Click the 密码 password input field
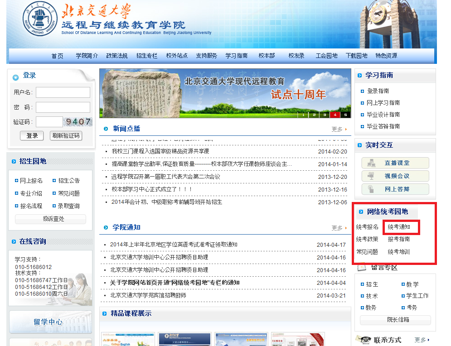The height and width of the screenshot is (346, 451). click(63, 107)
